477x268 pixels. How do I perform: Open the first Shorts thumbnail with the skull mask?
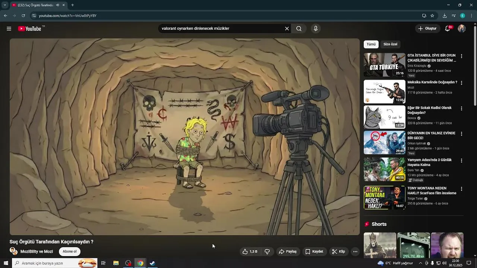tap(380, 245)
